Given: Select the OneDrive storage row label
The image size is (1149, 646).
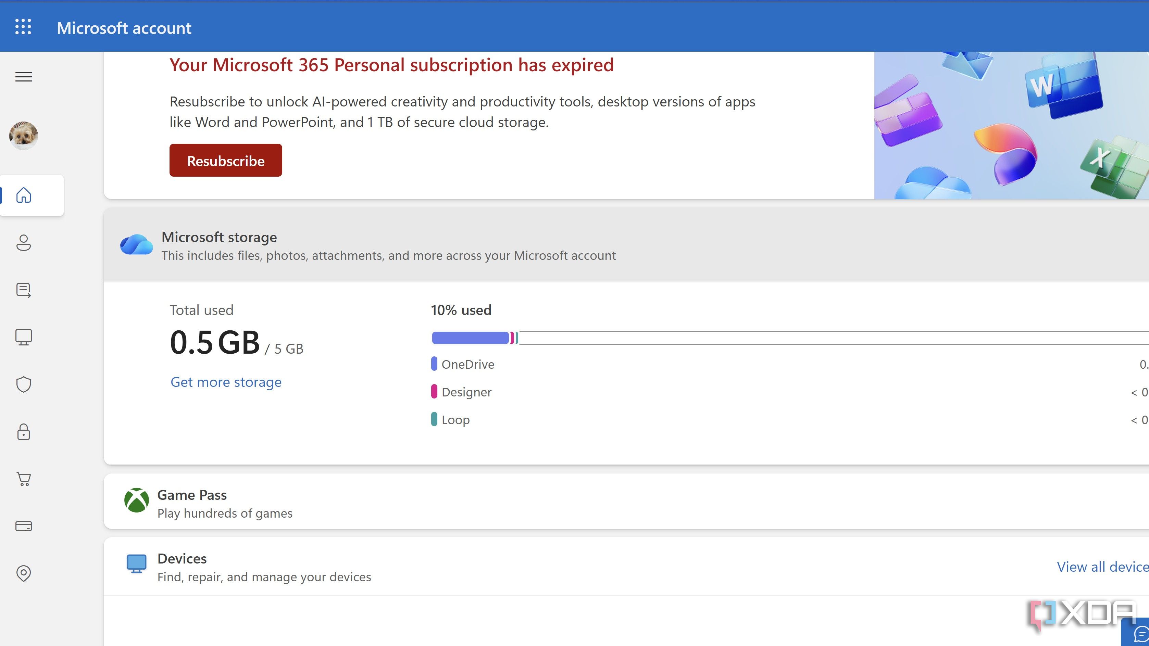Looking at the screenshot, I should coord(468,364).
